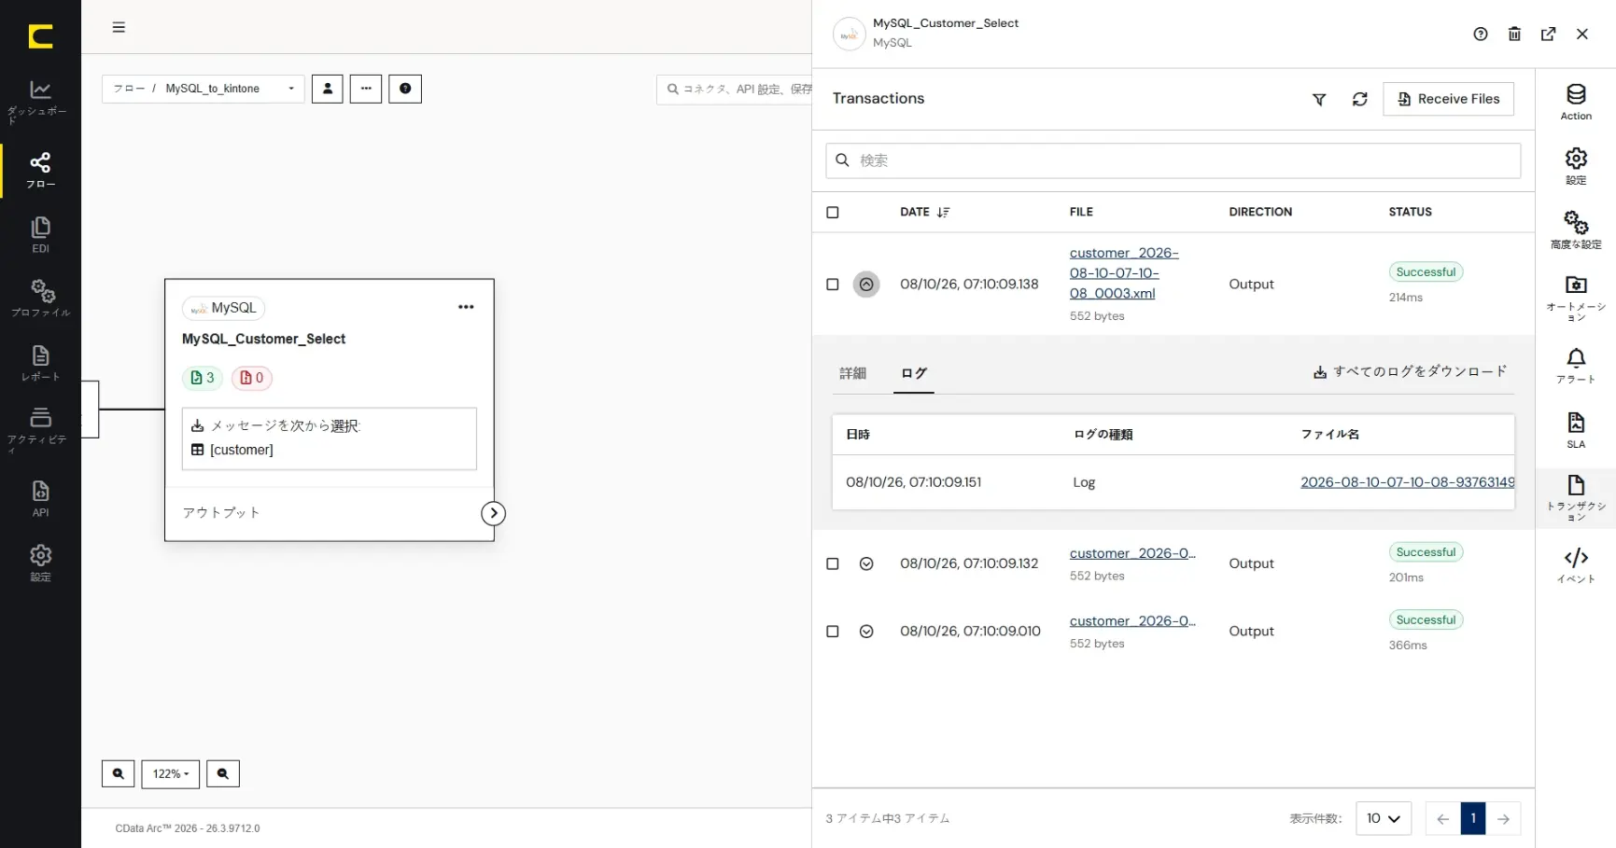The width and height of the screenshot is (1616, 848).
Task: Open connector in new window icon
Action: (1548, 35)
